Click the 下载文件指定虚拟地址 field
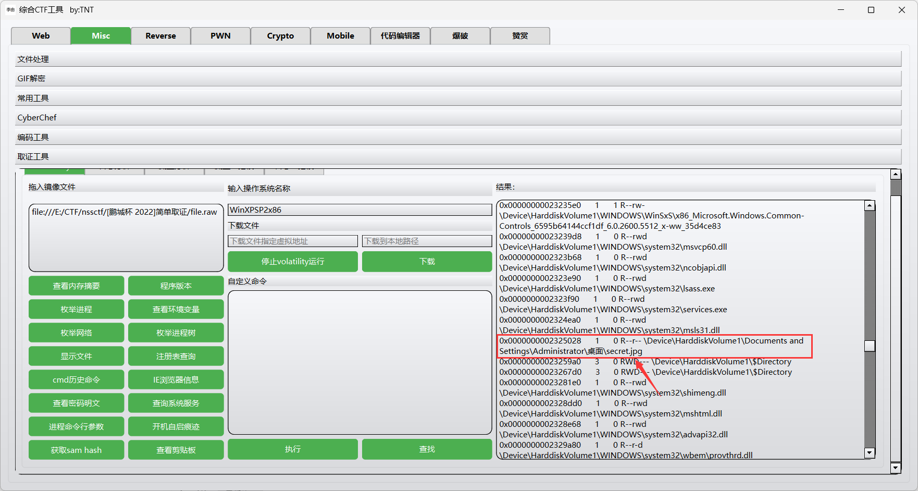 293,241
